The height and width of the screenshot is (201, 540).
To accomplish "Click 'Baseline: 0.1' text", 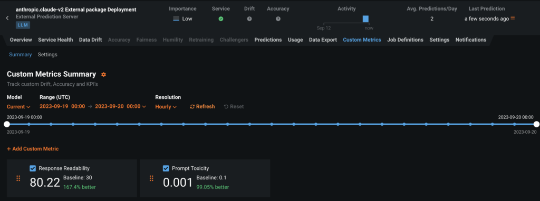I will click(x=211, y=178).
